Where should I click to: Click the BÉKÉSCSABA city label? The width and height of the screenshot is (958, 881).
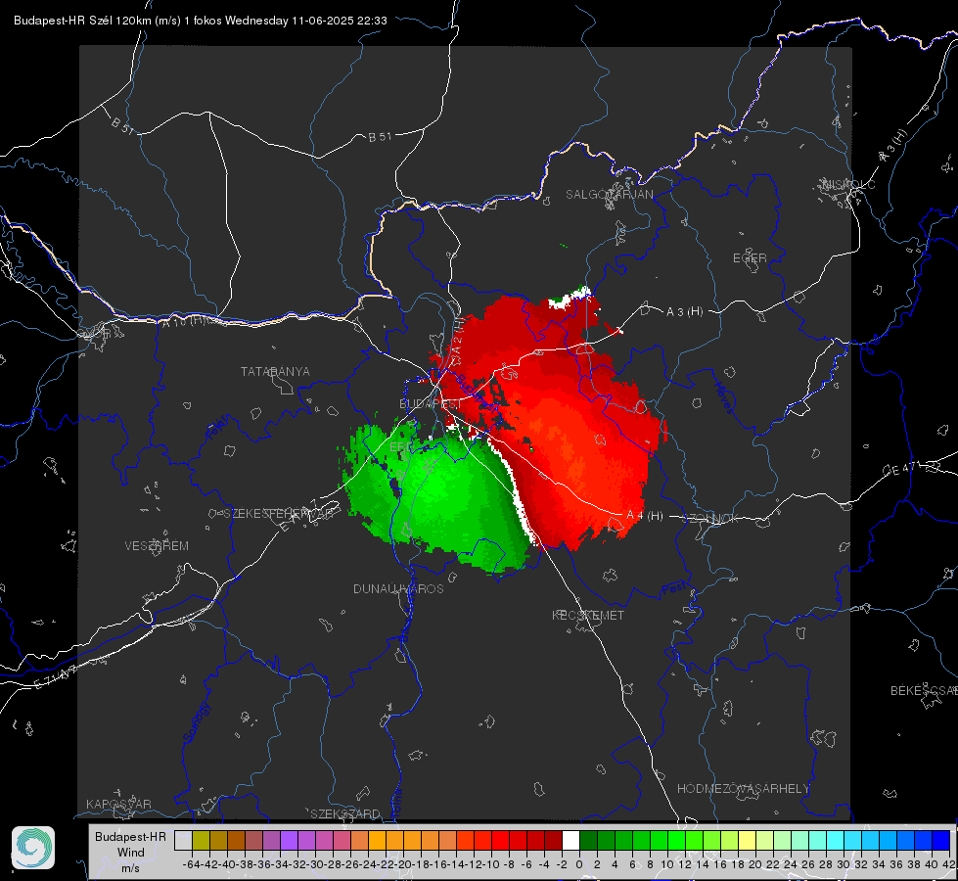pyautogui.click(x=924, y=690)
